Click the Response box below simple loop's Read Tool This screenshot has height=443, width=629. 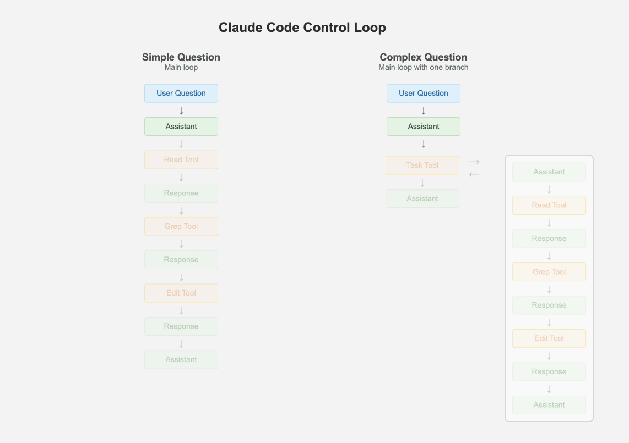pos(181,193)
